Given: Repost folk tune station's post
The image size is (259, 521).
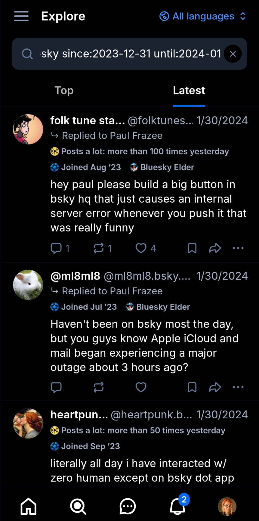Looking at the screenshot, I should (99, 248).
